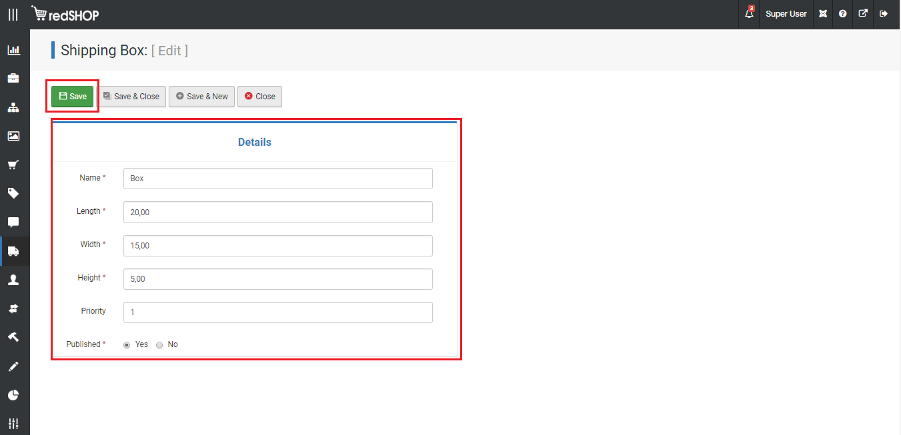Click the Priority field label
Screen dimensions: 901x435
pyautogui.click(x=93, y=311)
